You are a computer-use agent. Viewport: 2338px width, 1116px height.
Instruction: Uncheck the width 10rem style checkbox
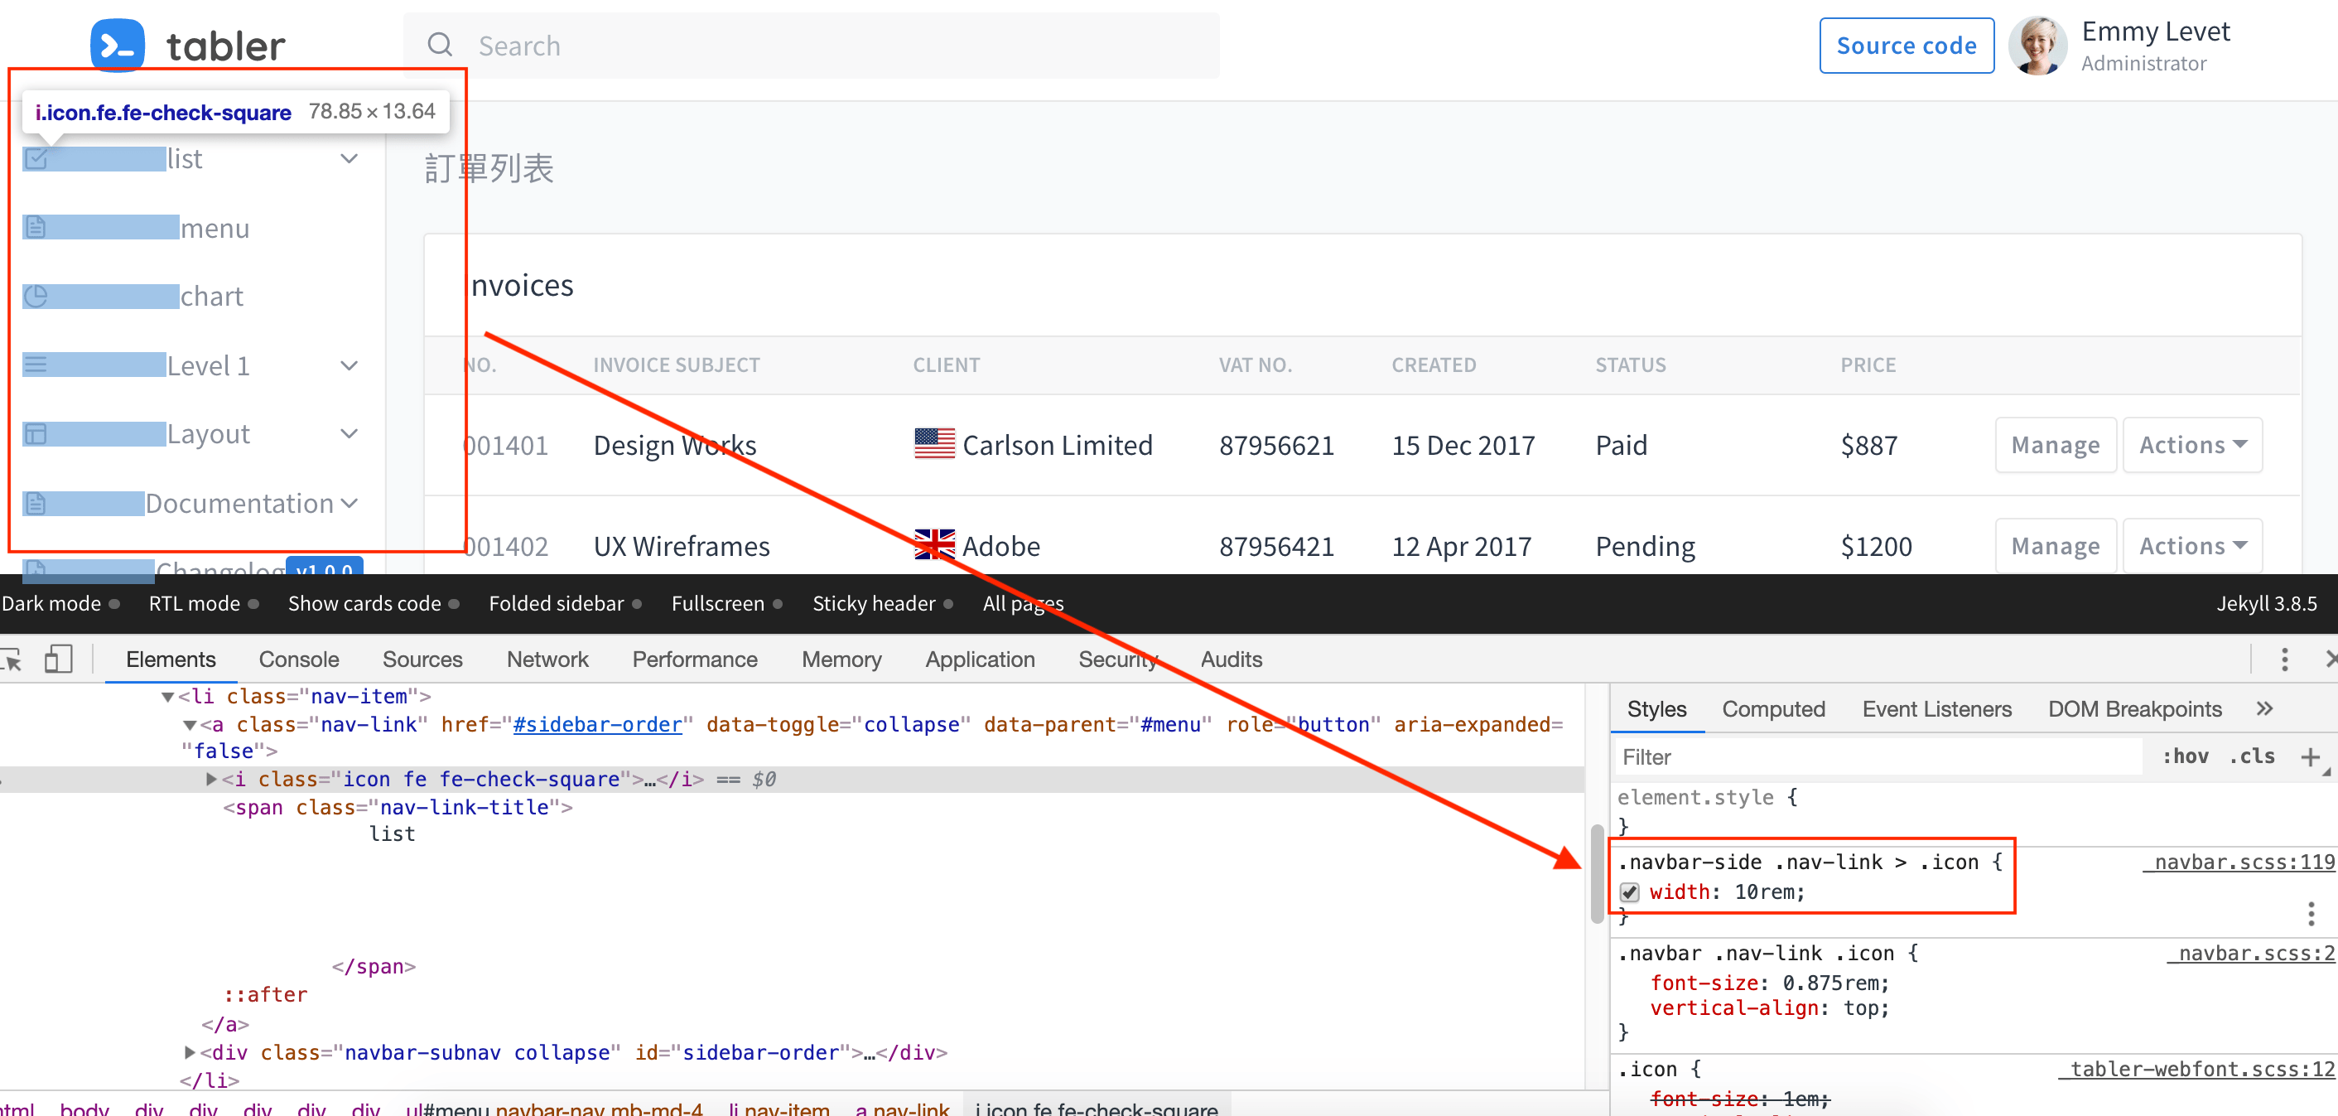[1631, 892]
